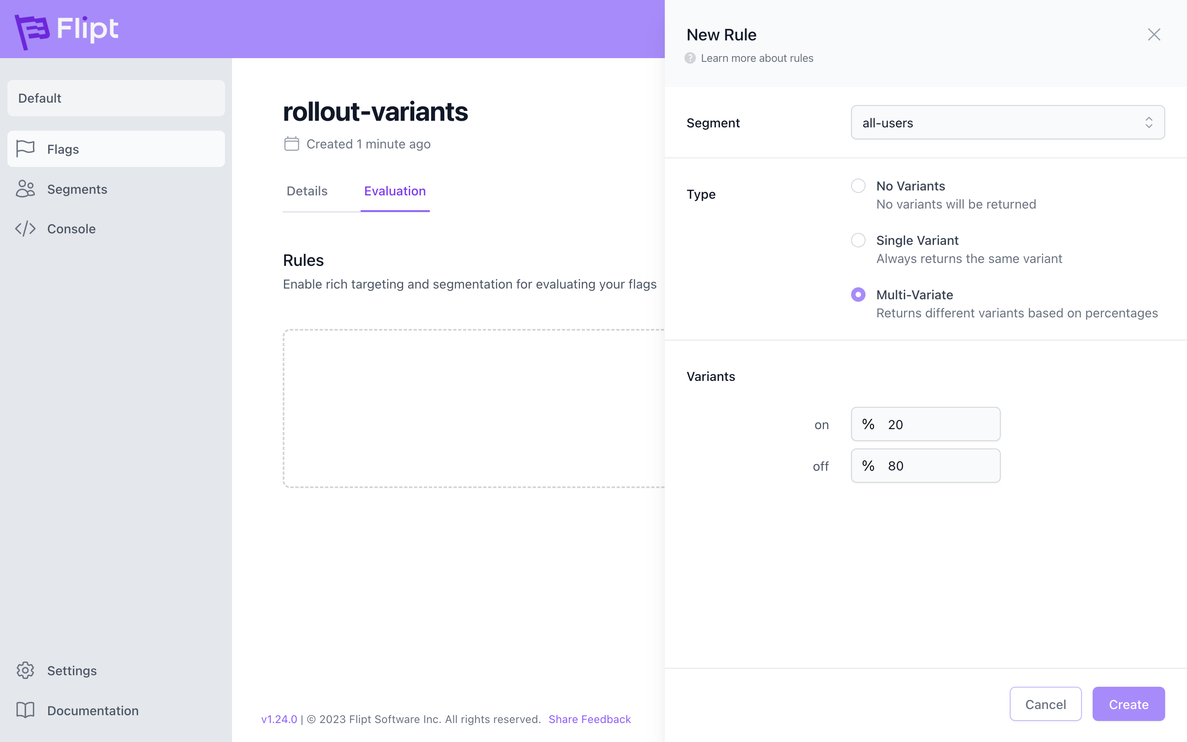Select the No Variants radio option
Screen dimensions: 1187x742
859,186
